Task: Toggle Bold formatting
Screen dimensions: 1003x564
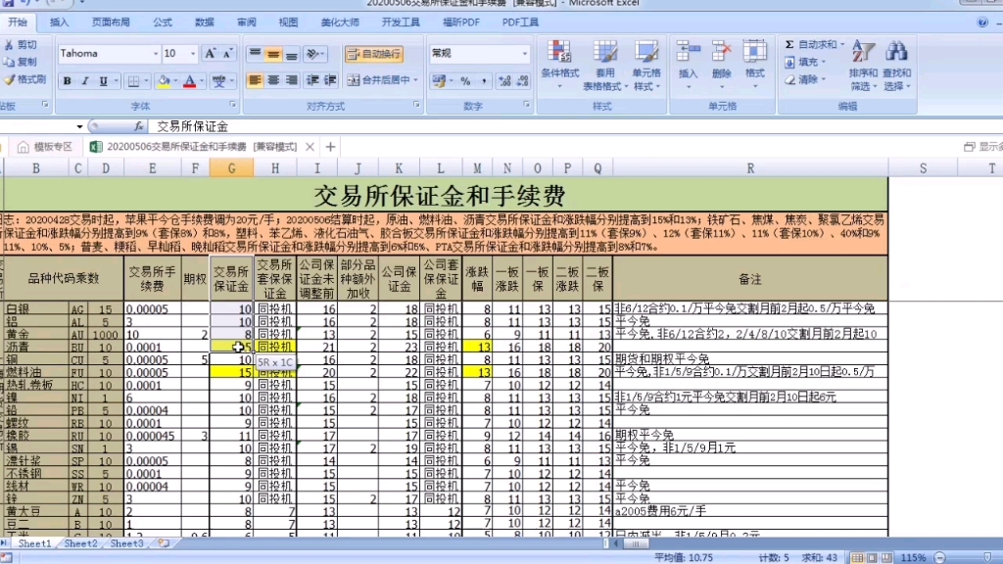Action: coord(65,78)
